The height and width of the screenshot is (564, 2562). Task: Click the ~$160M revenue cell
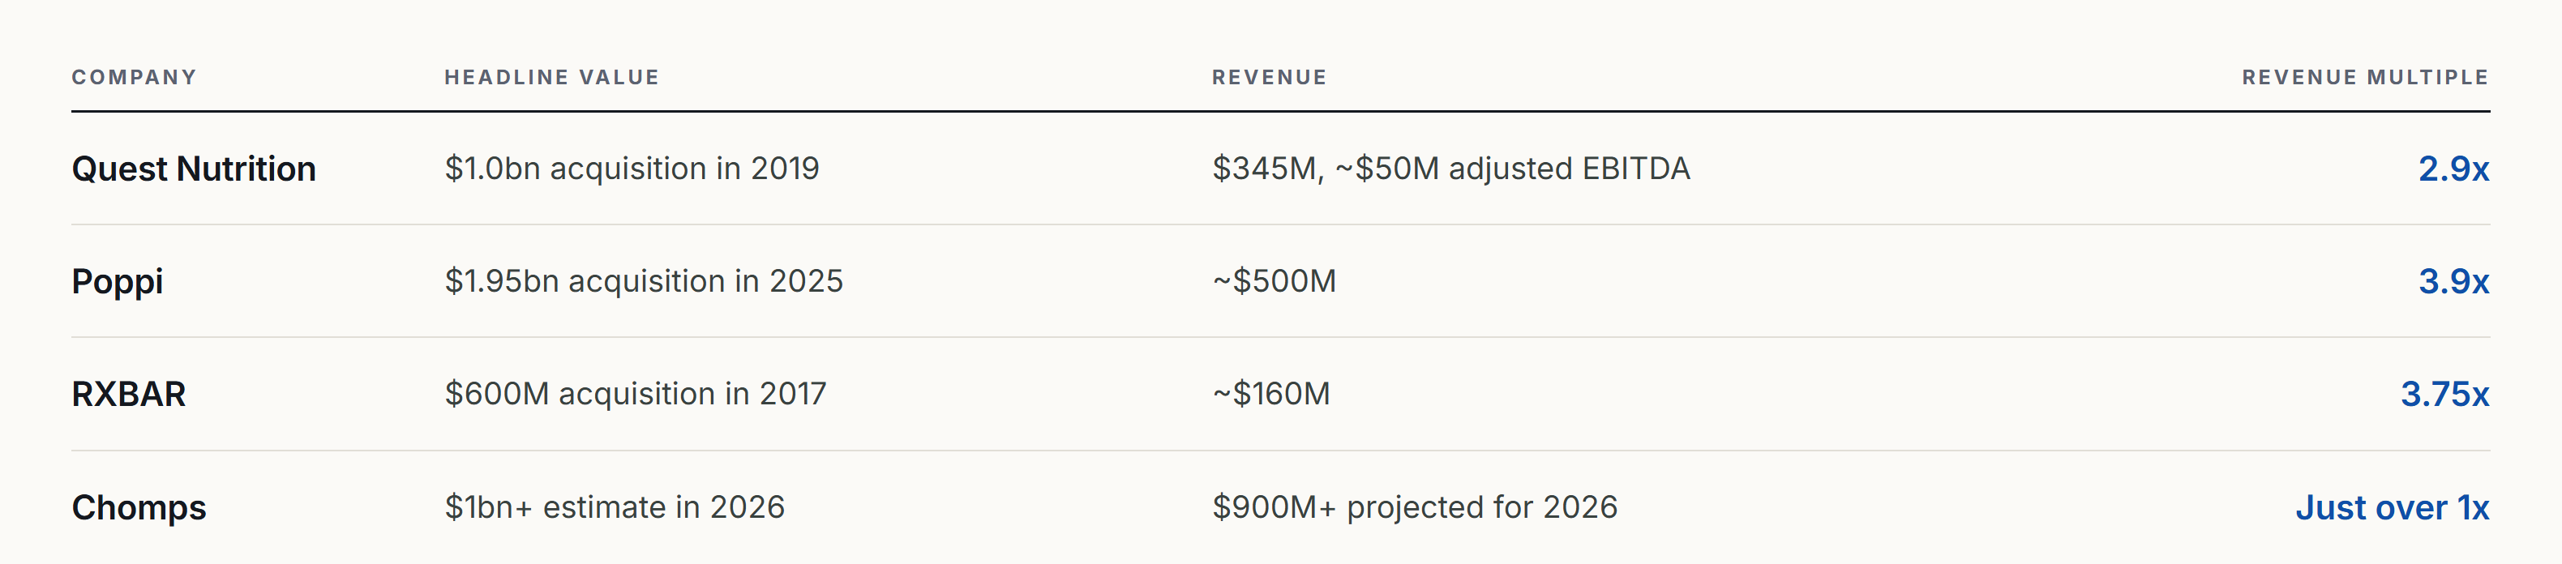(x=1271, y=394)
